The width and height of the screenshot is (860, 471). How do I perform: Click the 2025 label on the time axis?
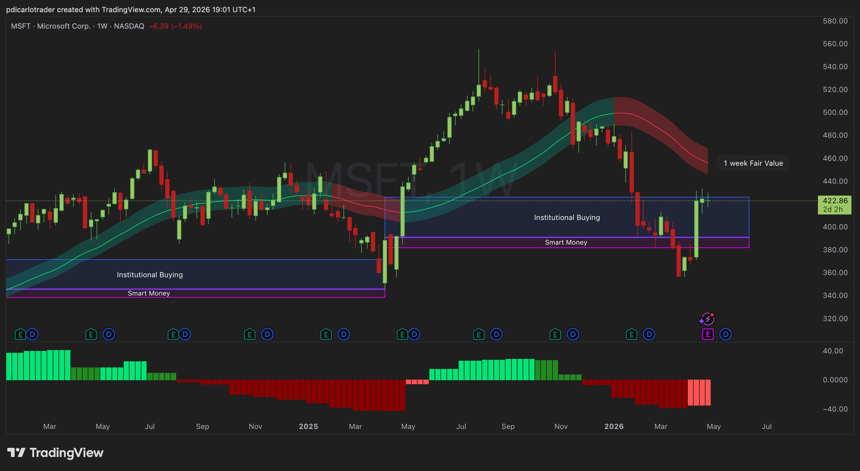(308, 426)
